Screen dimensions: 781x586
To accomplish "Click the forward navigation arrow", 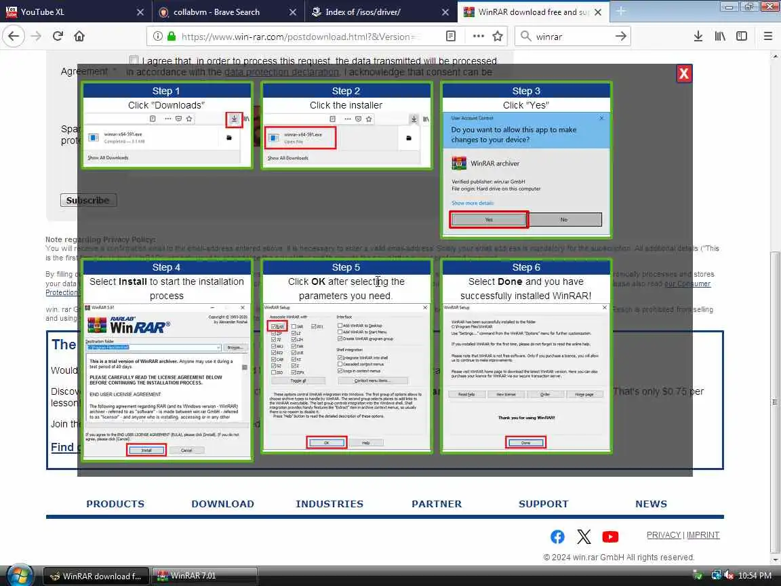I will pyautogui.click(x=36, y=36).
